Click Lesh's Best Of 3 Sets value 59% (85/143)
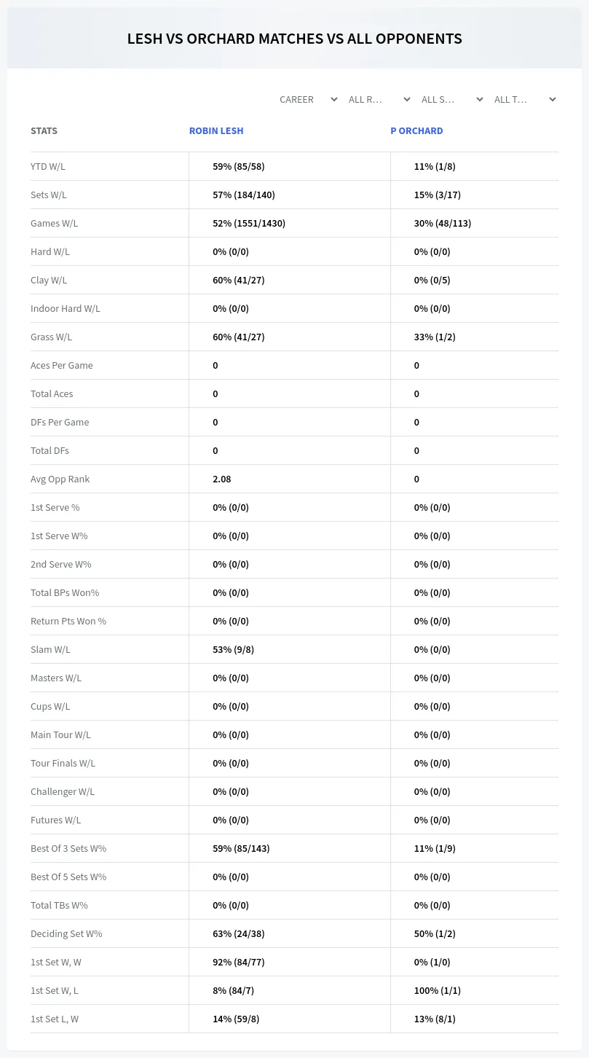Viewport: 589px width, 1058px height. [241, 848]
